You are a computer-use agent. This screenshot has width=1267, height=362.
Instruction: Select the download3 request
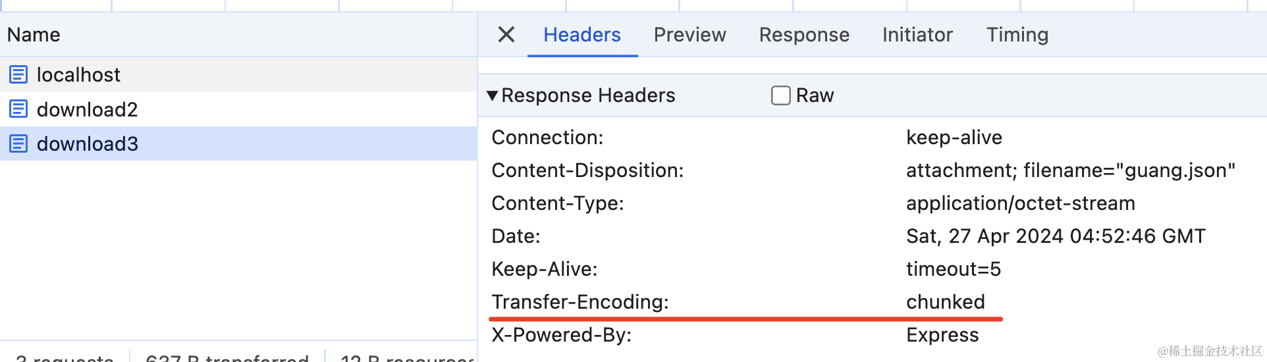click(x=87, y=143)
